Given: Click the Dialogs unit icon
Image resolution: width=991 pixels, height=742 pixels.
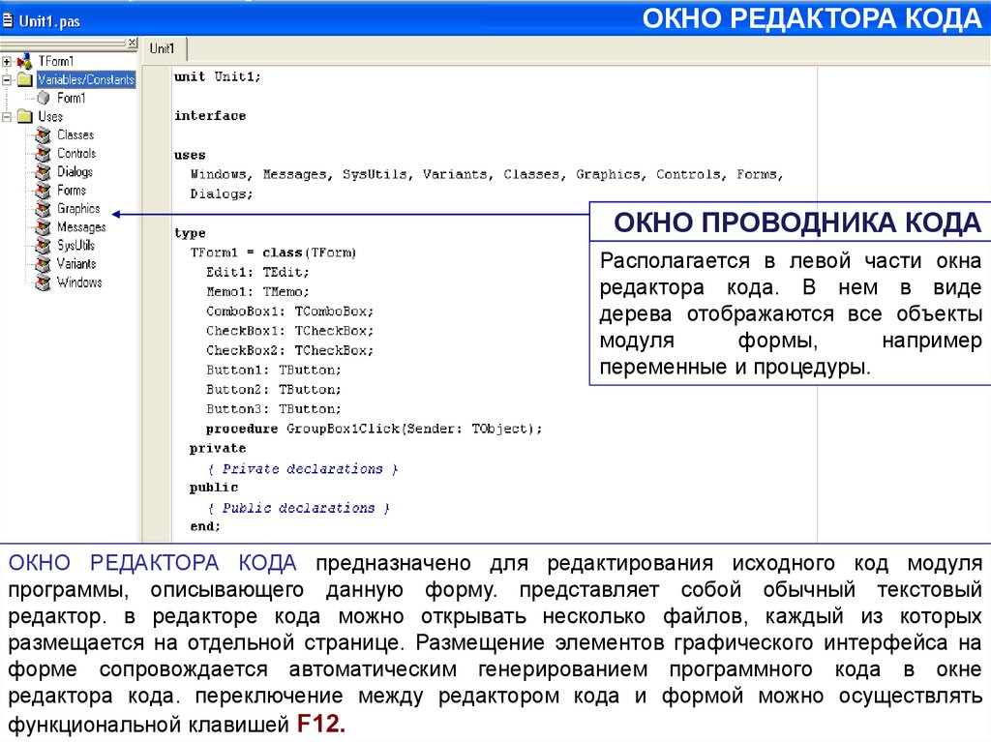Looking at the screenshot, I should tap(43, 172).
